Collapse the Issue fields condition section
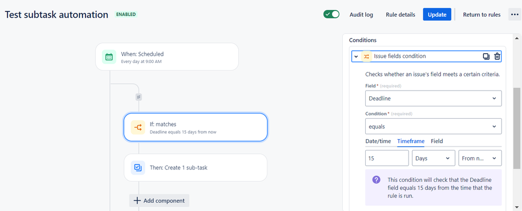Viewport: 522px width, 211px height. (356, 56)
